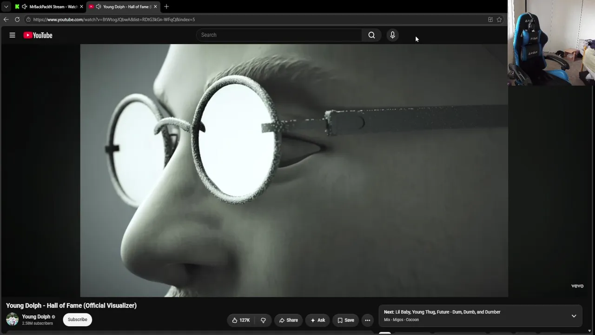Dislike the video with thumbs-down

pyautogui.click(x=263, y=320)
